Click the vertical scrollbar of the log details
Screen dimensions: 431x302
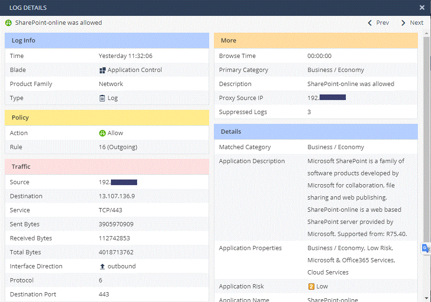point(426,140)
